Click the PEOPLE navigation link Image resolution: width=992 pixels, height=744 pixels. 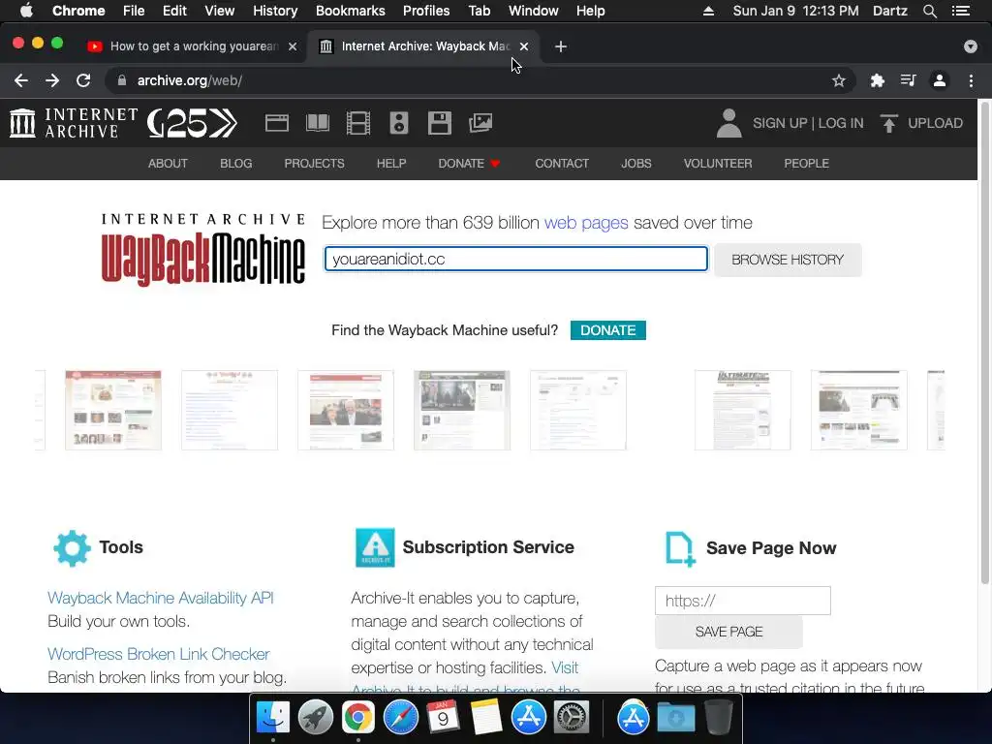(x=807, y=163)
